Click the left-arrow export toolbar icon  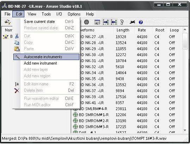pyautogui.click(x=114, y=22)
